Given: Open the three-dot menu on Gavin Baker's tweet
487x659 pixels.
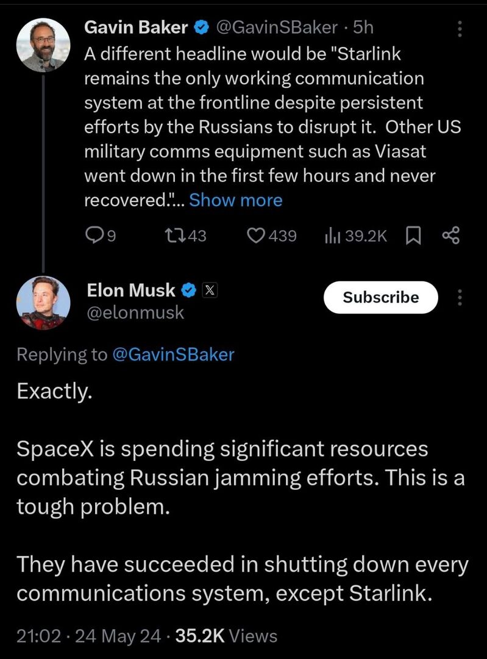Looking at the screenshot, I should point(460,29).
